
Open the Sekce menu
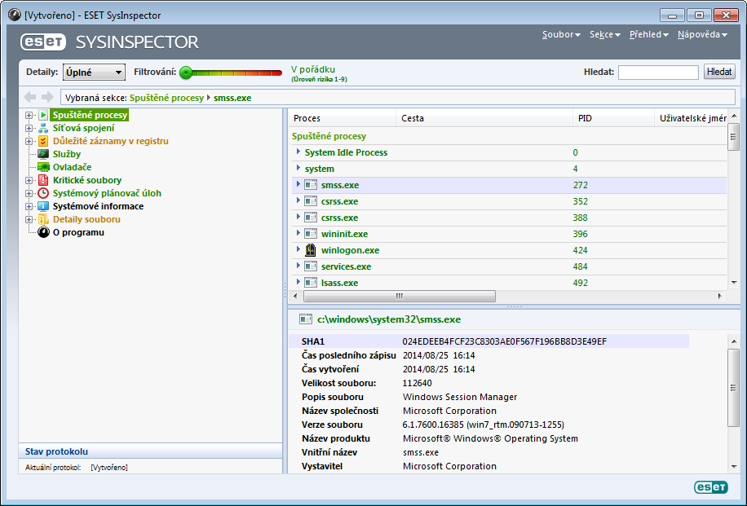click(x=604, y=34)
